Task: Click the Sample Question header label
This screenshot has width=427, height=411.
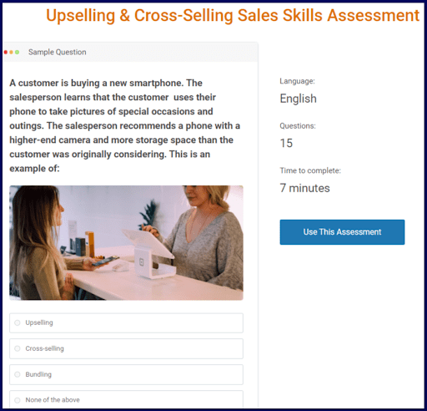Action: point(58,52)
